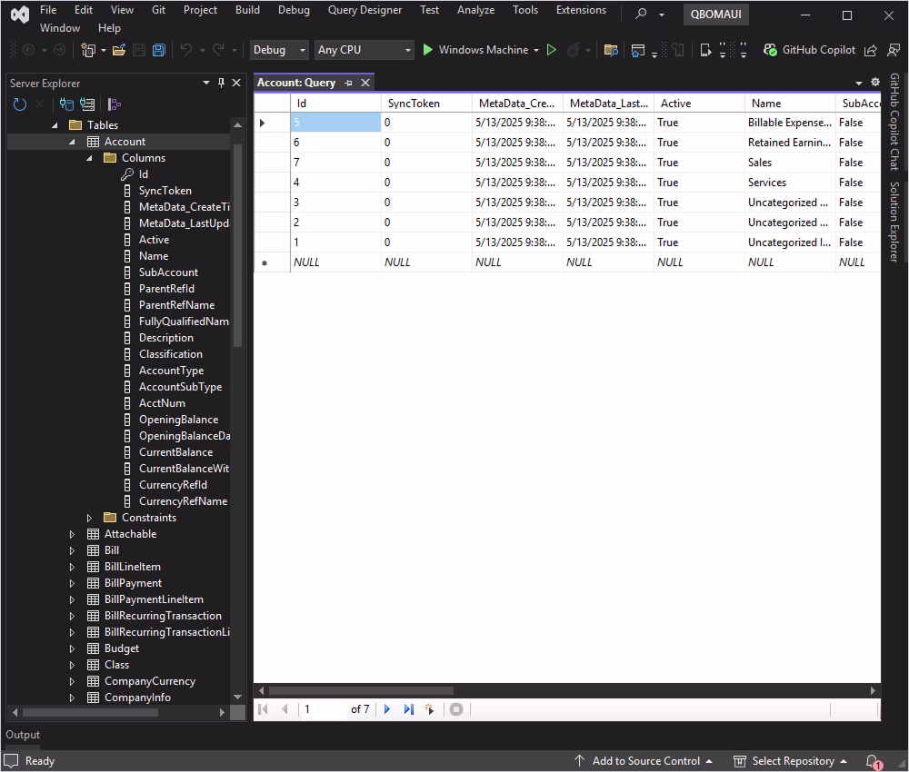
Task: Open Server Explorer window options dropdown
Action: (x=205, y=83)
